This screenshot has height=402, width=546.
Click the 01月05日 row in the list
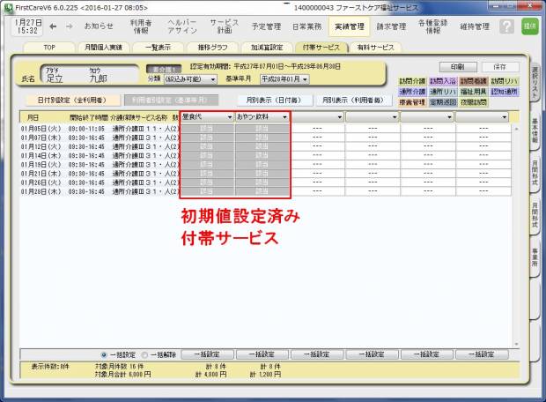click(97, 128)
